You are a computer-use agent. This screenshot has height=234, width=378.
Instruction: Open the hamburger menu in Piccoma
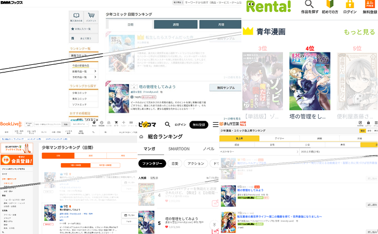(215, 124)
